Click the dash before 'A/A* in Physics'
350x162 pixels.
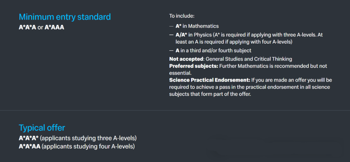171,35
